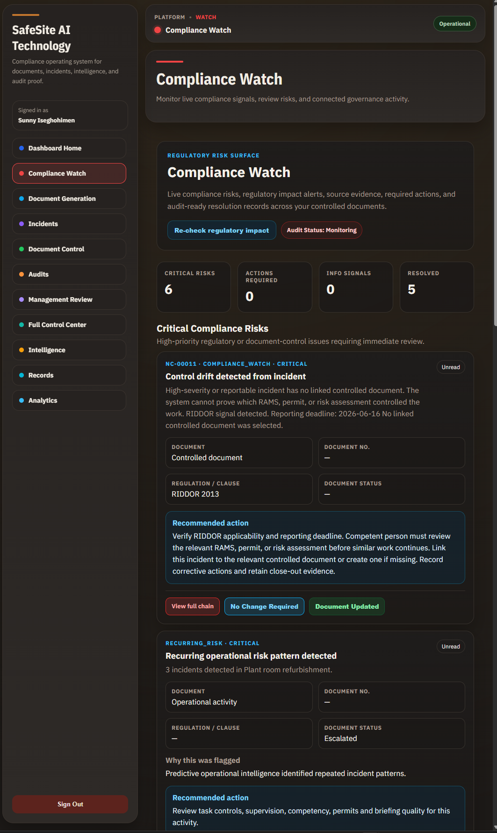The height and width of the screenshot is (833, 497).
Task: Open Management Review
Action: (x=69, y=299)
